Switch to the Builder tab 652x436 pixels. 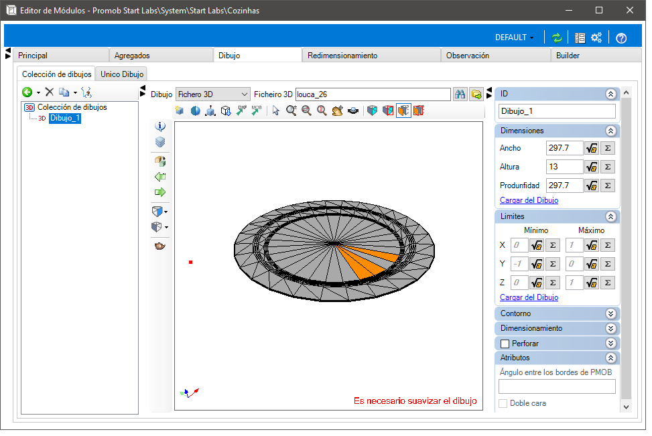coord(596,56)
